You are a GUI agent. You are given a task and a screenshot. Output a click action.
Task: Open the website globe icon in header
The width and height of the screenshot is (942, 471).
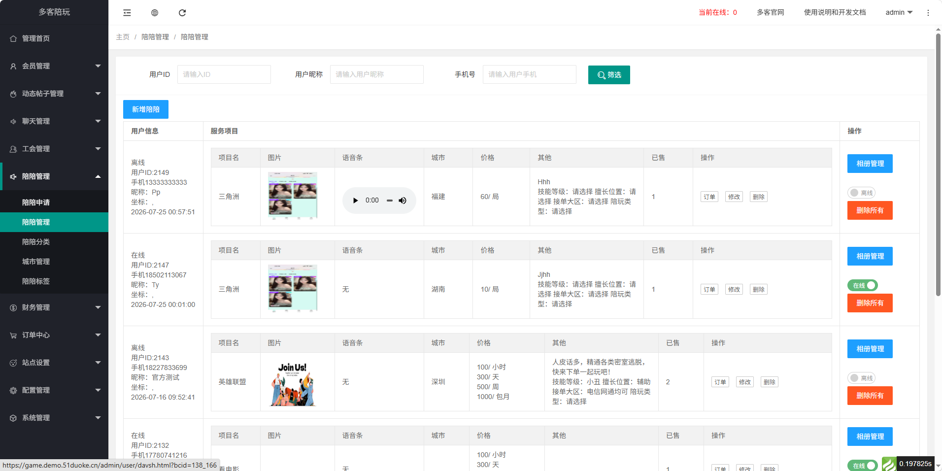155,13
